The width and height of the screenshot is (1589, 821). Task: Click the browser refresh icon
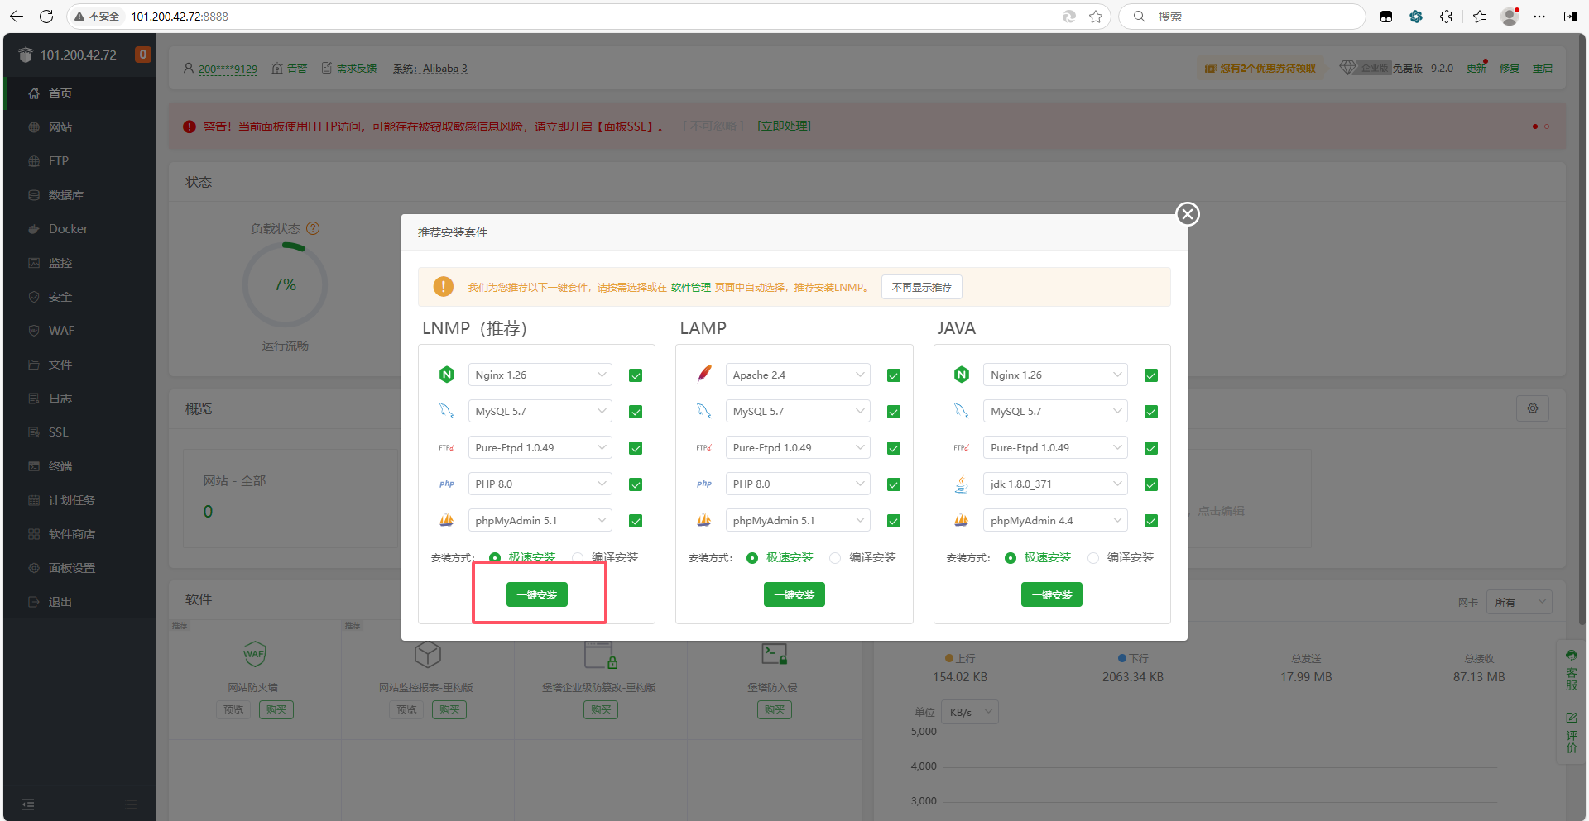(46, 17)
